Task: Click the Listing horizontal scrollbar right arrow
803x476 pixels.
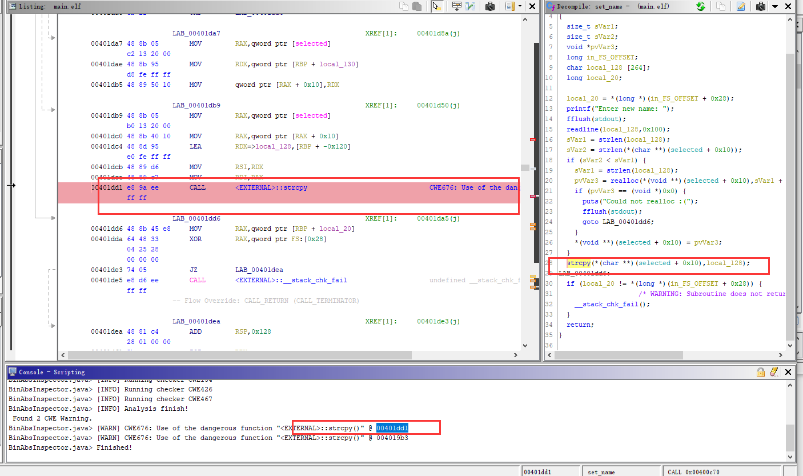Action: 516,355
